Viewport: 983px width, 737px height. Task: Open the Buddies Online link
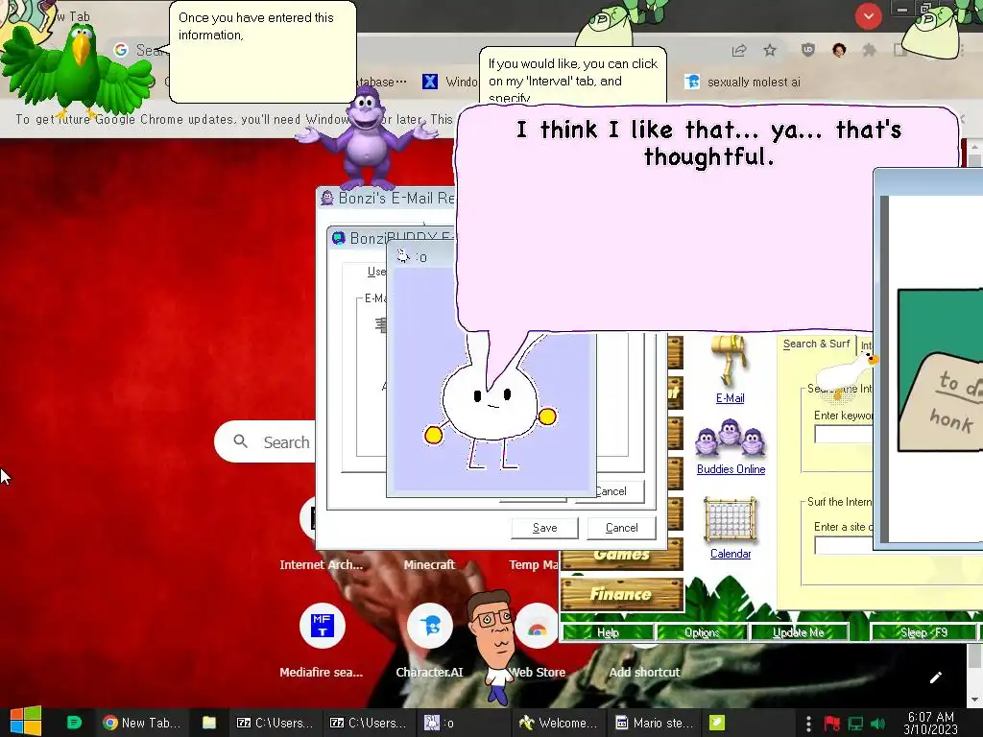(x=731, y=468)
